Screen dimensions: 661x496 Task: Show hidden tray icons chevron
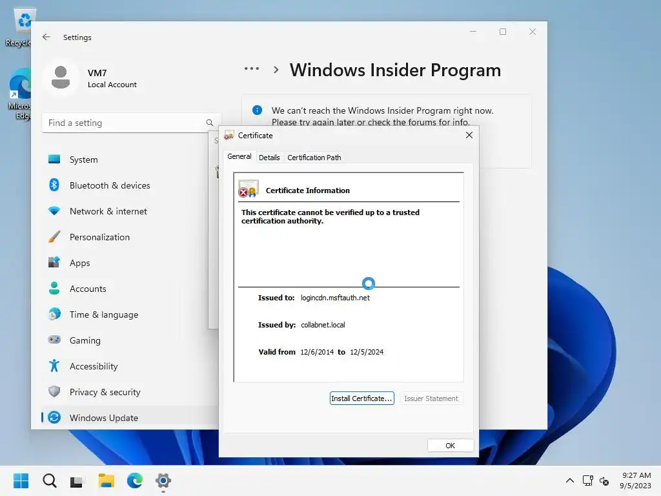pos(569,480)
